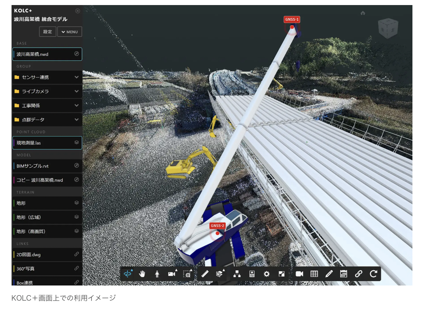Select the orbit rotate tool
This screenshot has width=442, height=310.
tap(128, 274)
